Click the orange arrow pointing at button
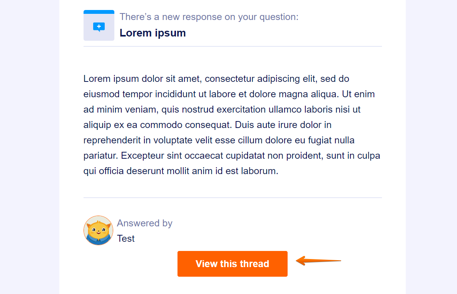The image size is (457, 294). tap(318, 261)
